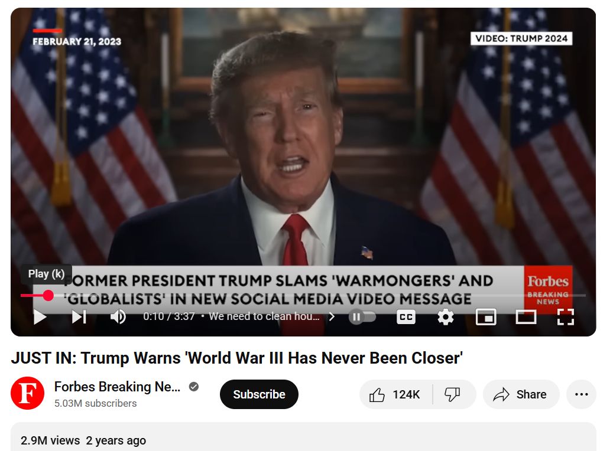Open video settings gear icon

(x=446, y=316)
